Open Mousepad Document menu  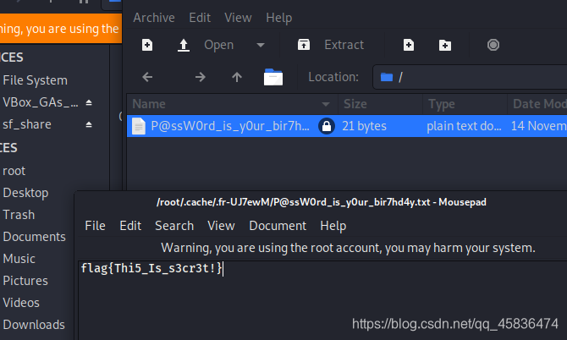[x=278, y=226]
